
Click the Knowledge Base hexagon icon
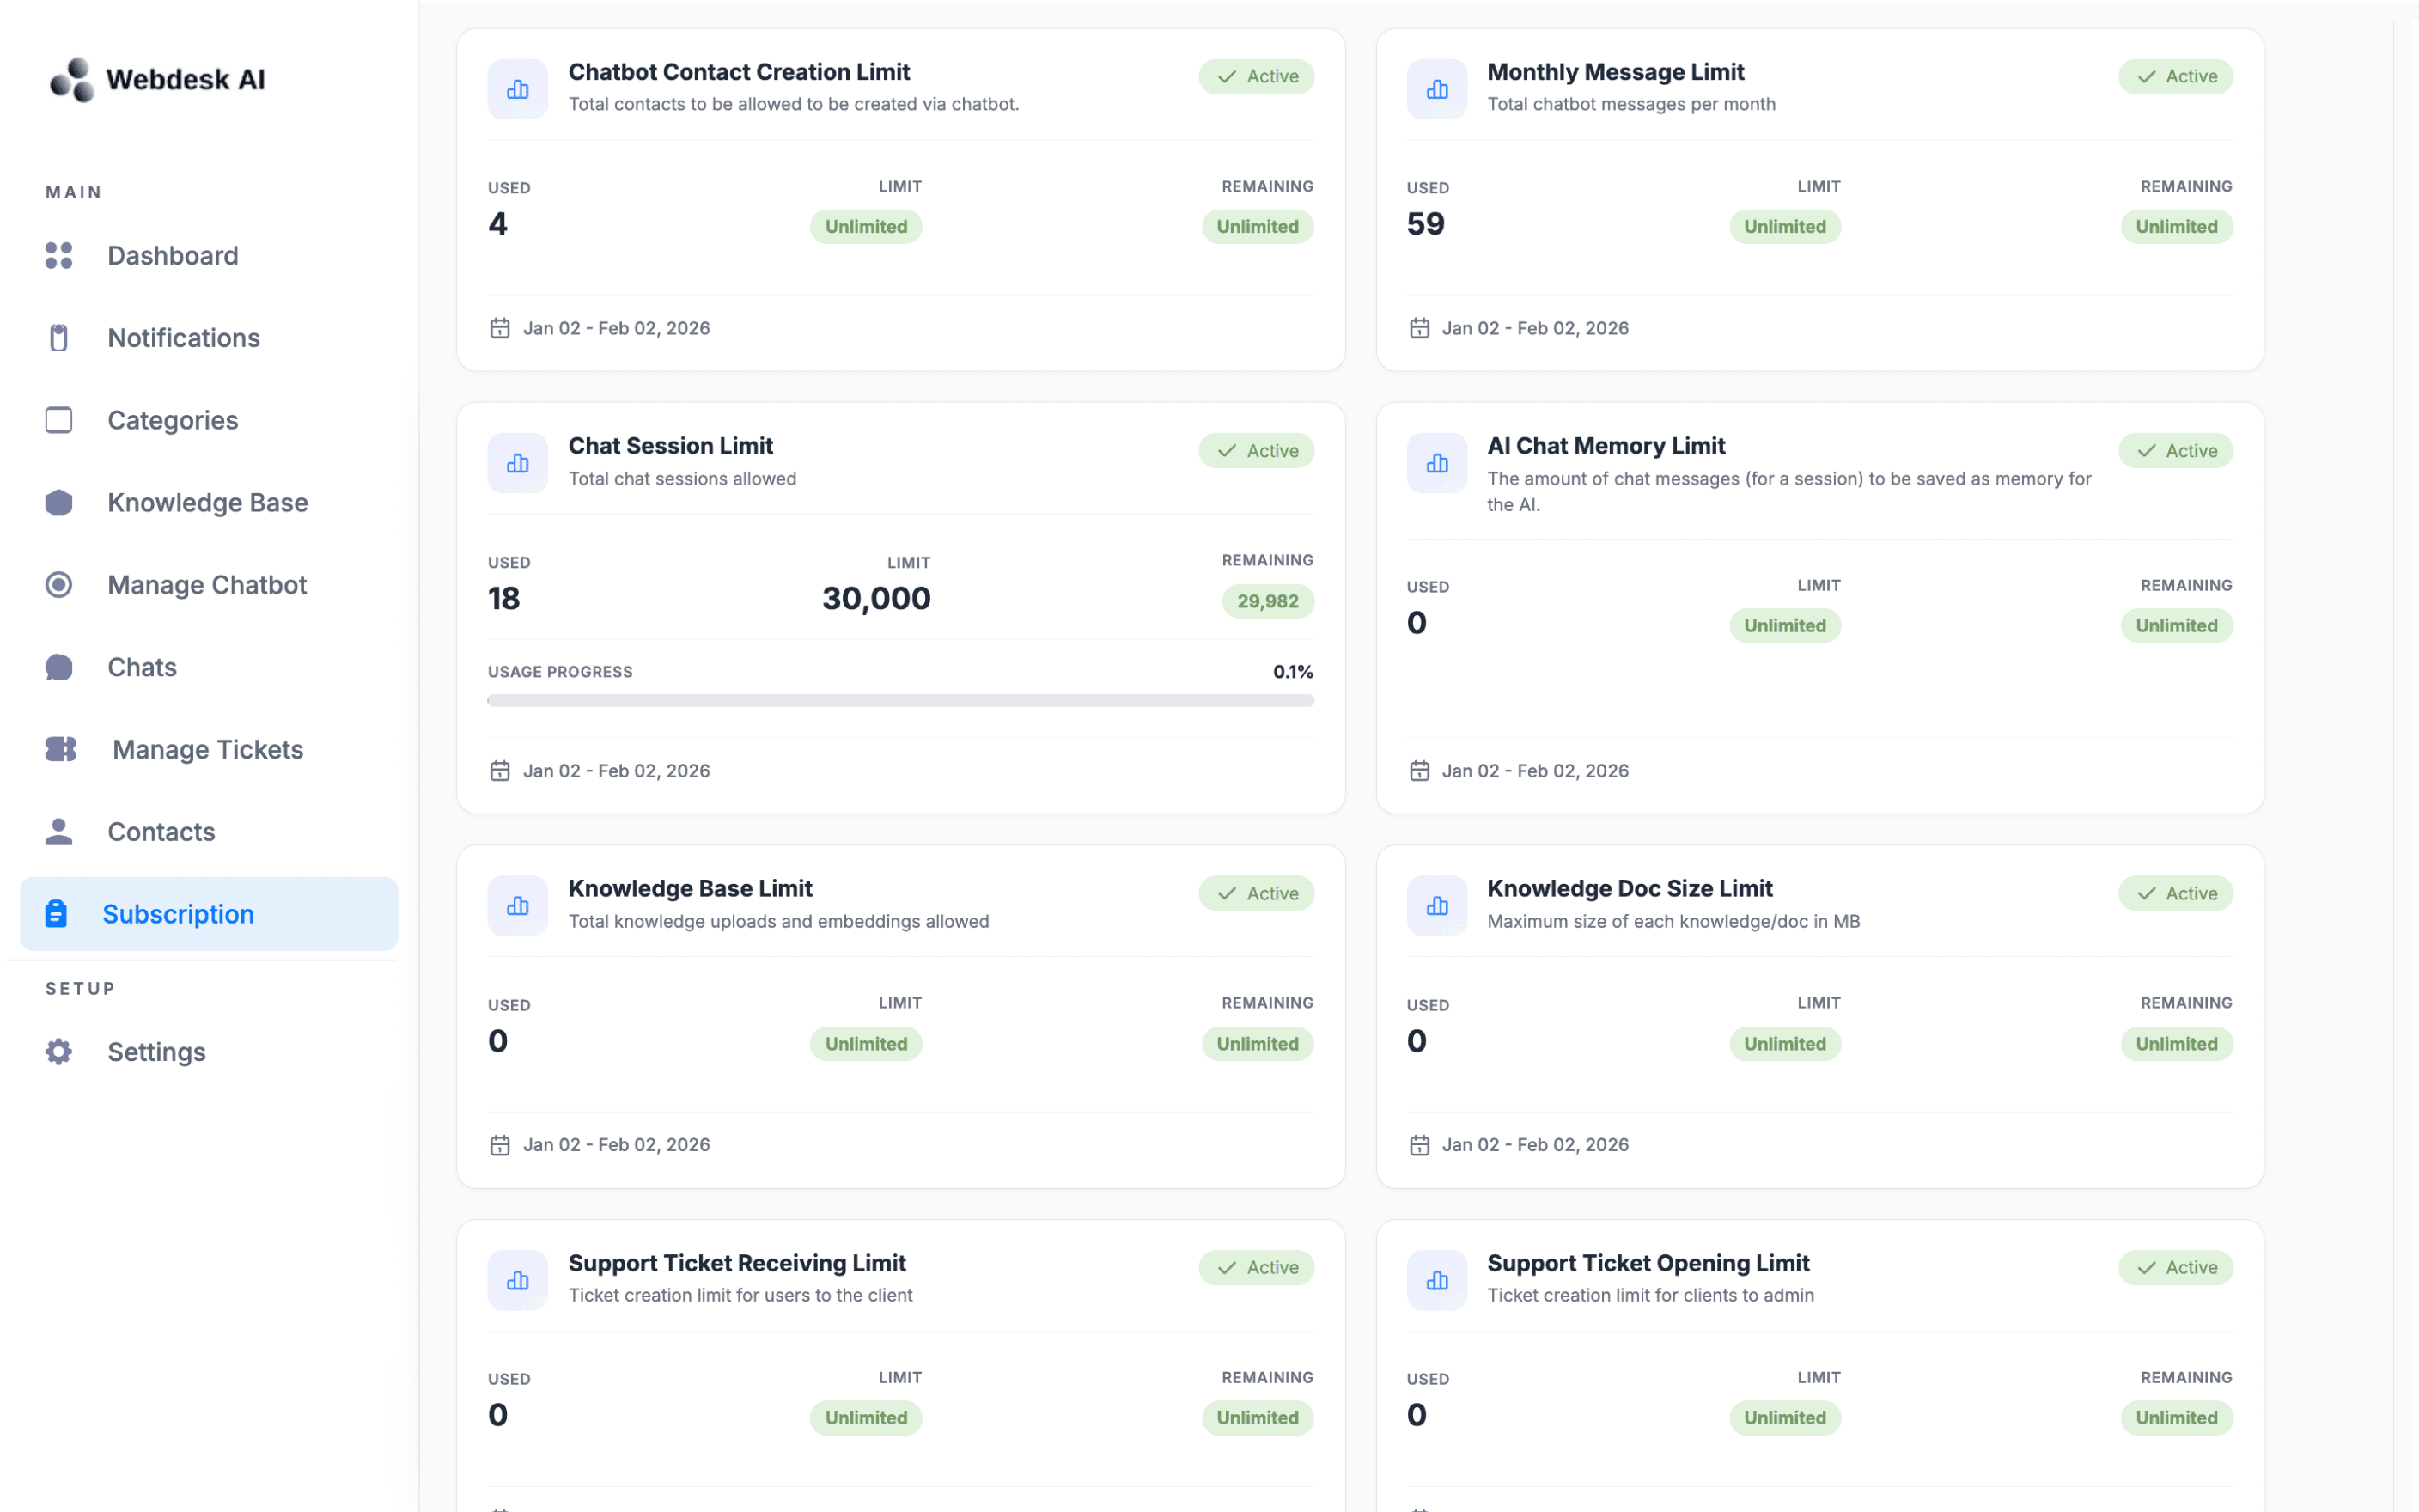click(x=59, y=502)
